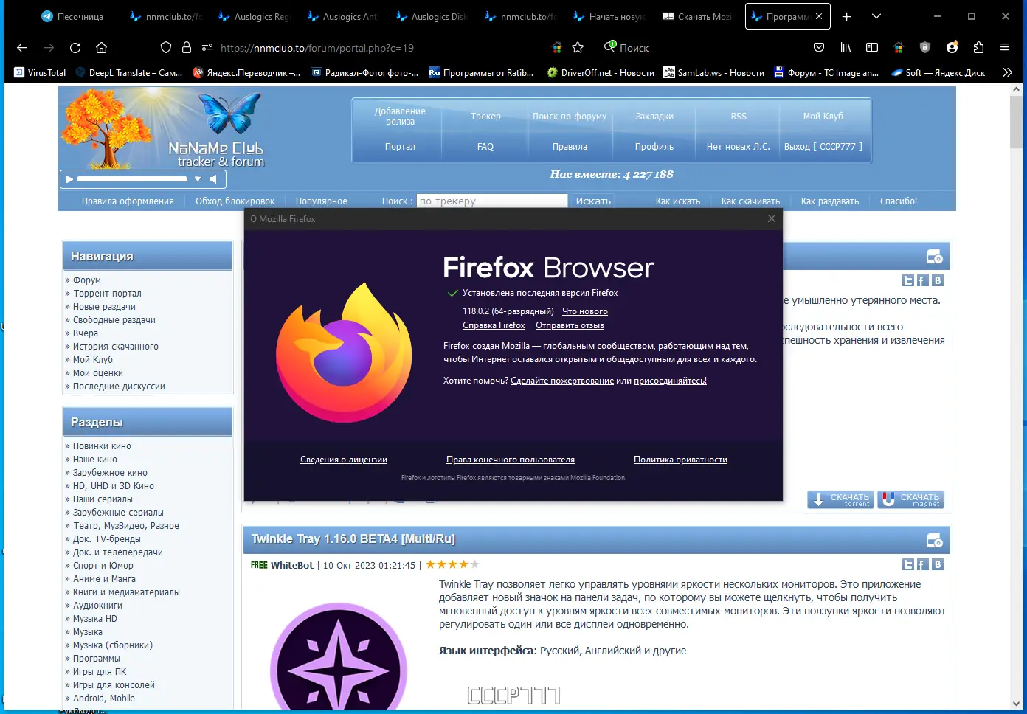Viewport: 1027px width, 714px height.
Task: Open the Программы section link
Action: pyautogui.click(x=96, y=659)
